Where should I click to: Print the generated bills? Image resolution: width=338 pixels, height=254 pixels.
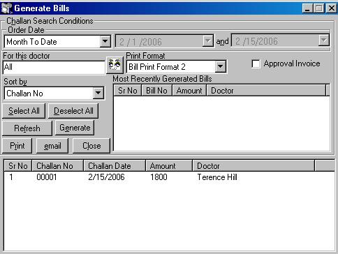(x=17, y=146)
